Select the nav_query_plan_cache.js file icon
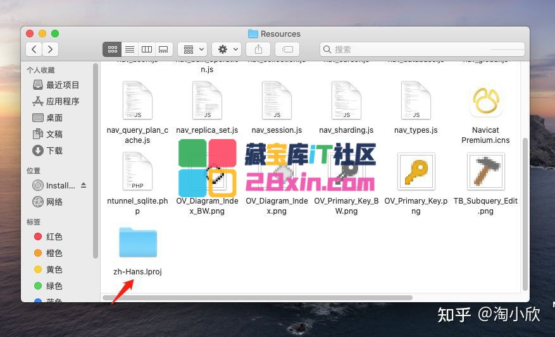Screen dimensions: 555x337 click(137, 101)
